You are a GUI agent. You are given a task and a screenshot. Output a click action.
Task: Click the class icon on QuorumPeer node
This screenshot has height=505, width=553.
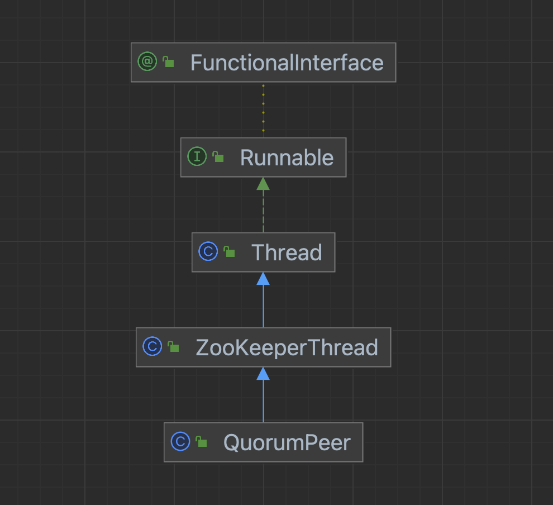click(180, 442)
